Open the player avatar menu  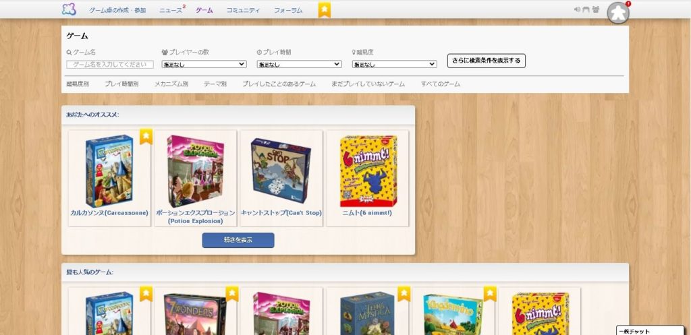coord(617,13)
